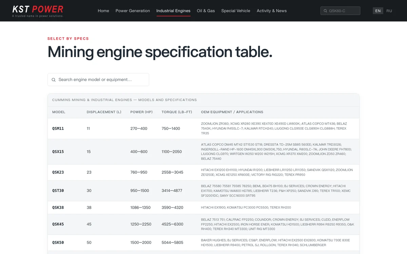Click the Mining engine specification table heading

click(x=160, y=52)
